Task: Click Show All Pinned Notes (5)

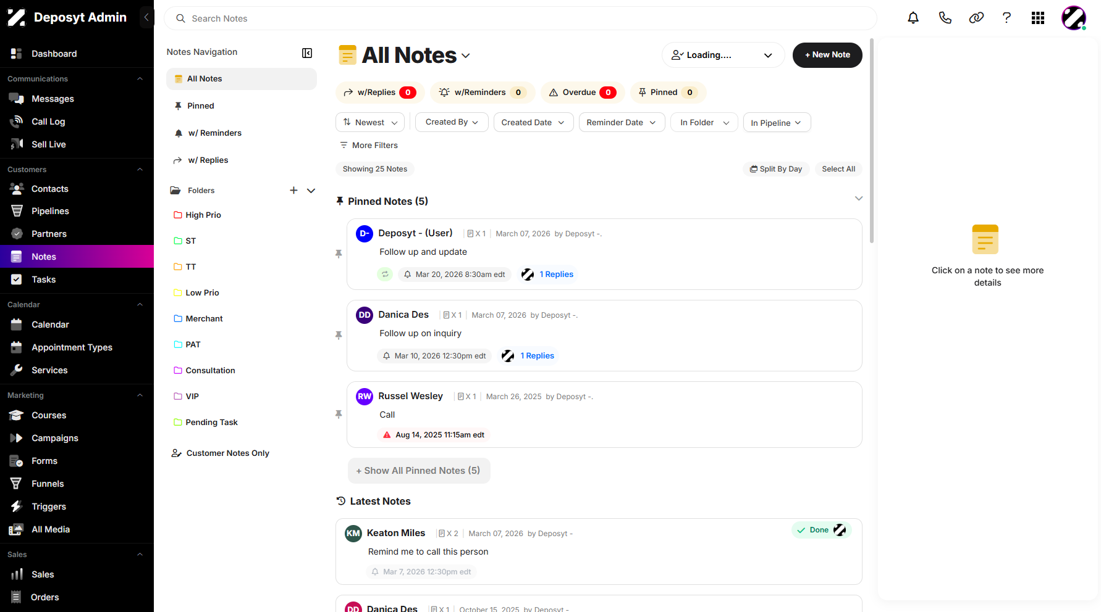Action: coord(419,471)
